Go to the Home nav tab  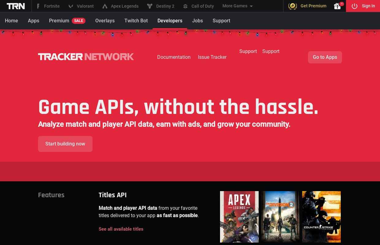tap(11, 21)
